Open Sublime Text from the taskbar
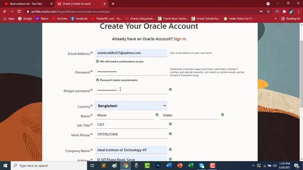Image resolution: width=303 pixels, height=170 pixels. 104,166
